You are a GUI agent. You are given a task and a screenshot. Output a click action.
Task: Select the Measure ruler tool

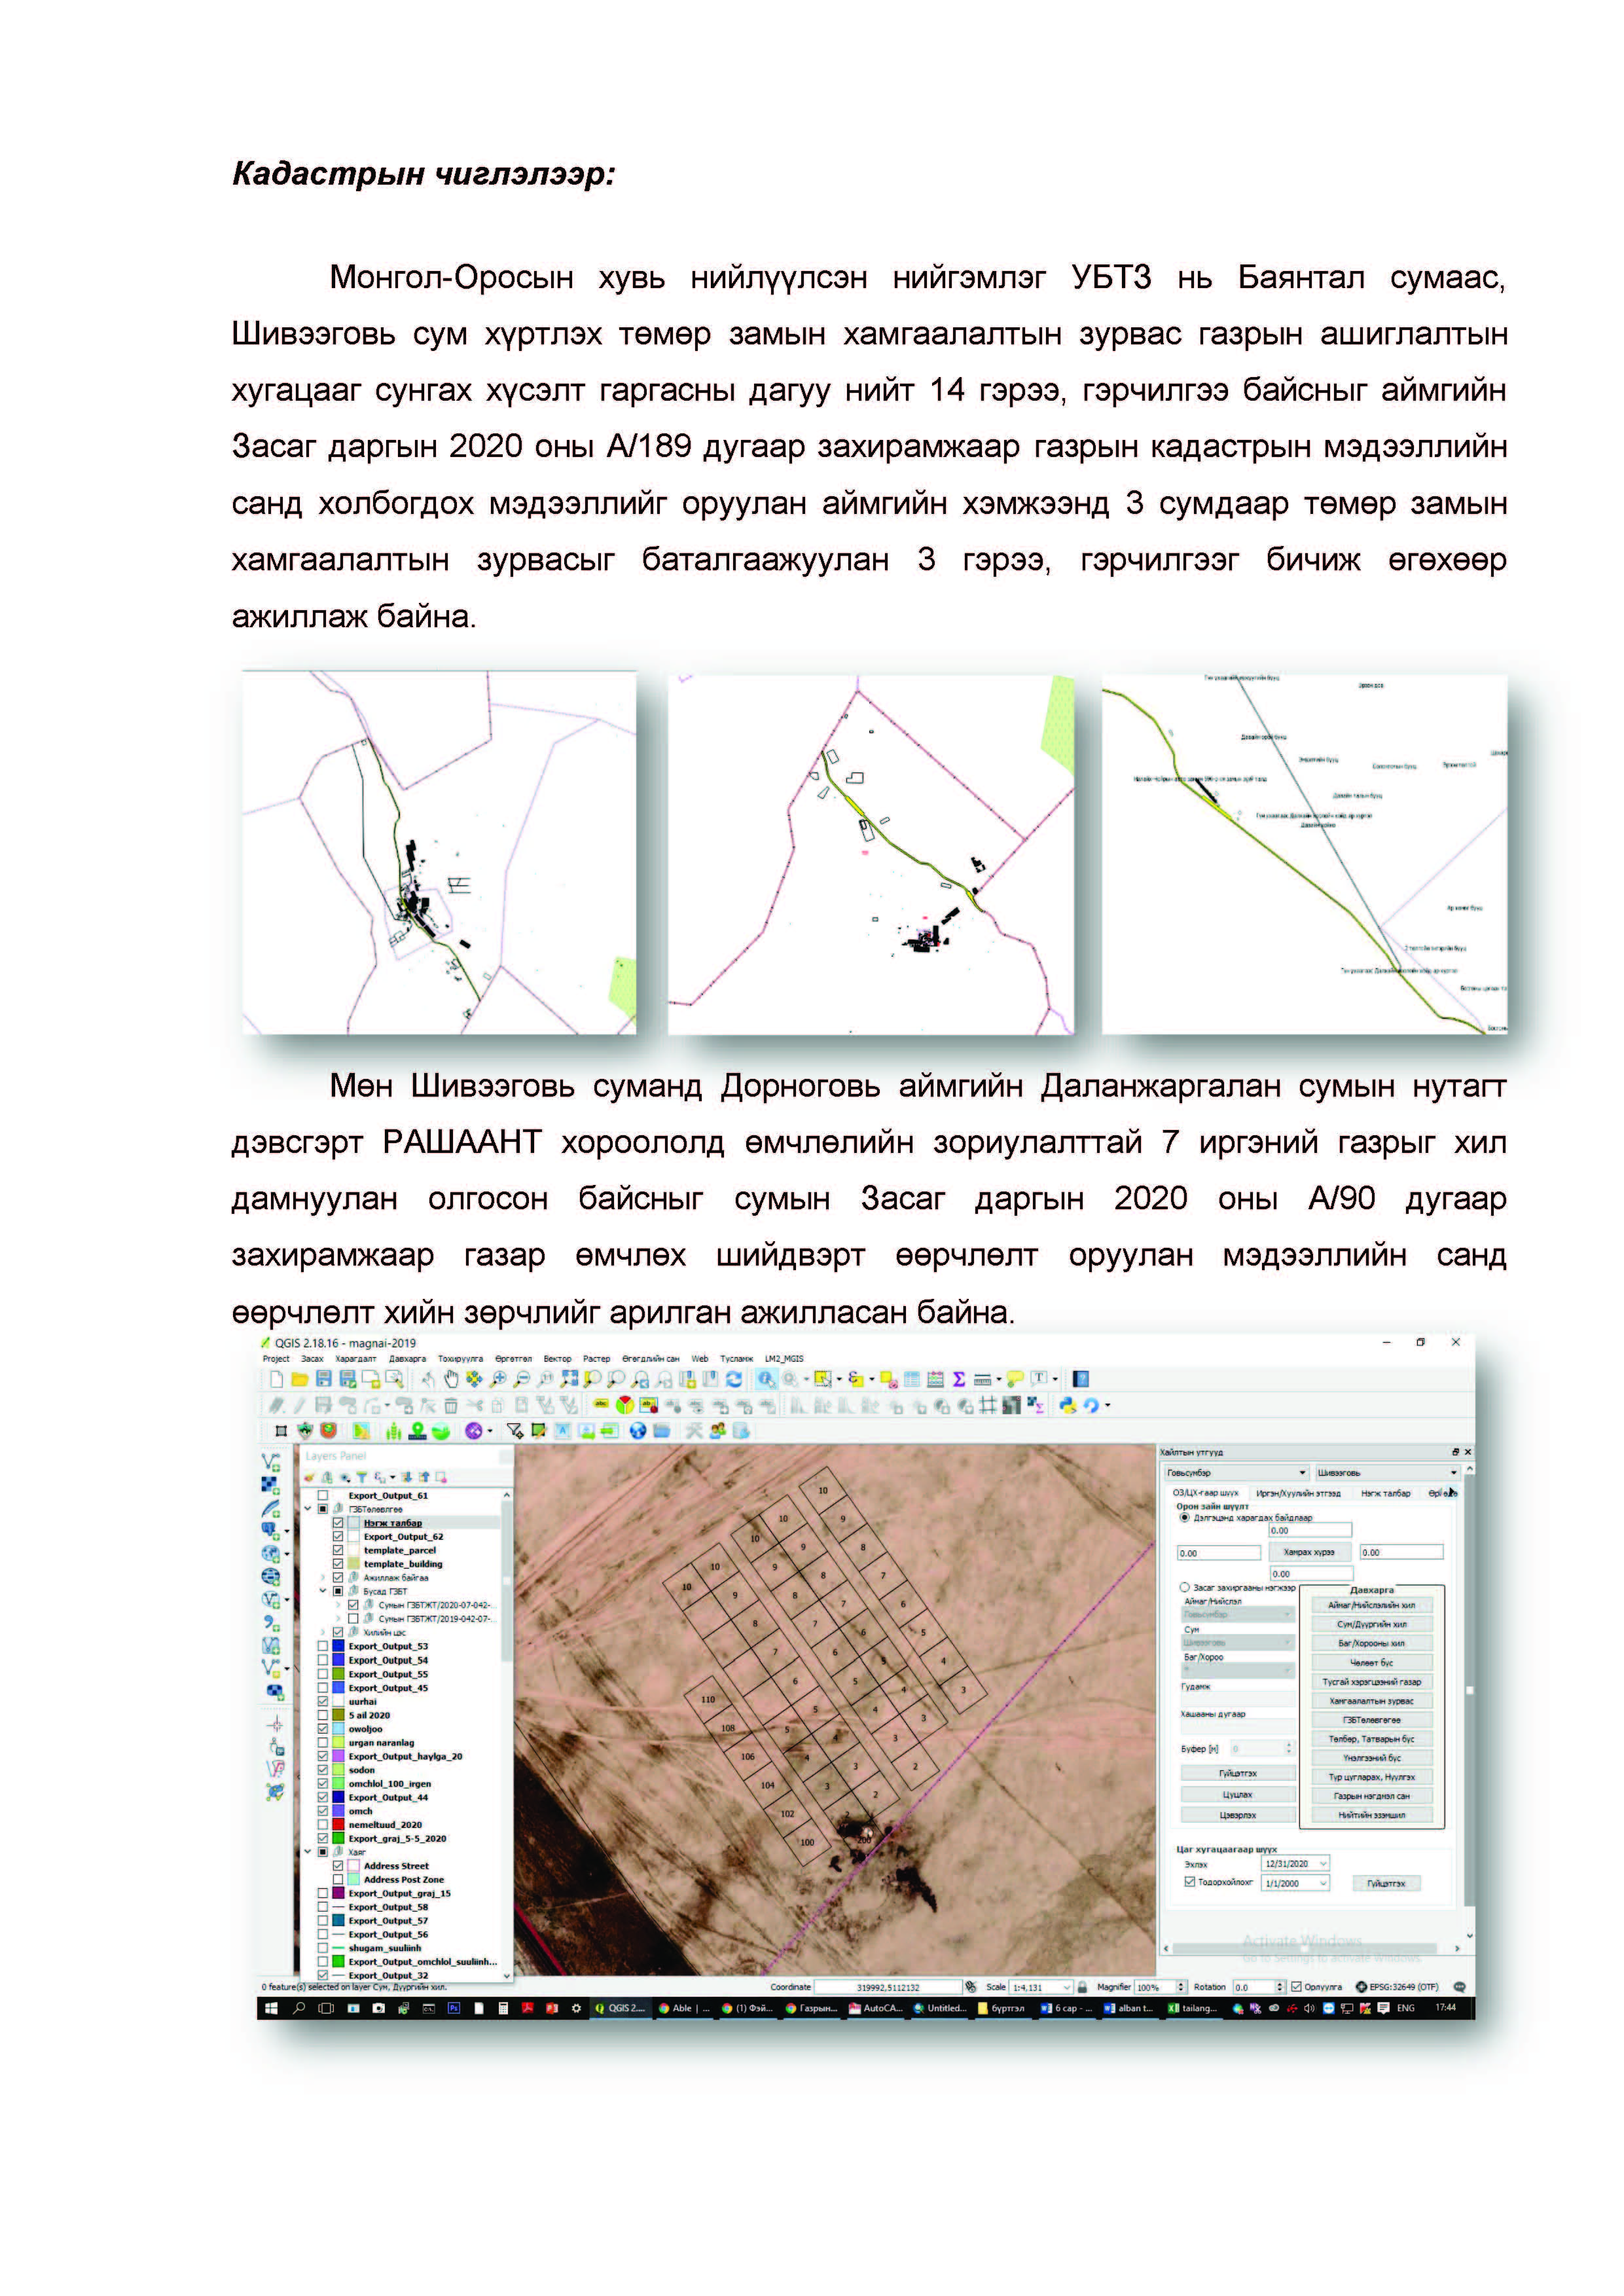983,1380
